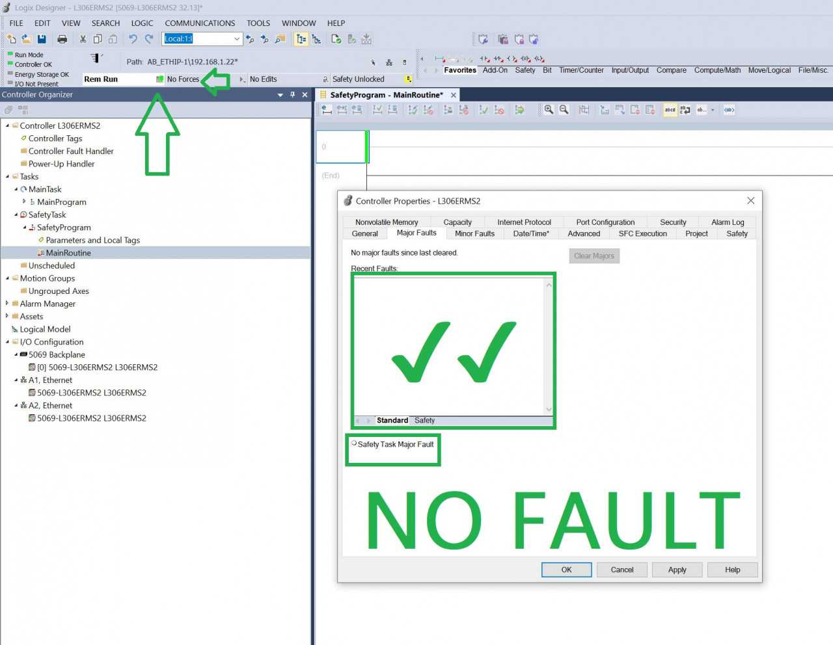Click the Who Active network icon
This screenshot has height=645, width=833.
tap(389, 62)
